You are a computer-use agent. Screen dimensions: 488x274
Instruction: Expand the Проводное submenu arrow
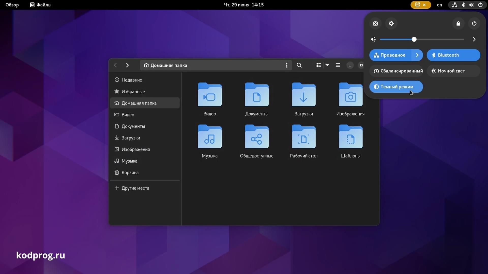pos(417,55)
